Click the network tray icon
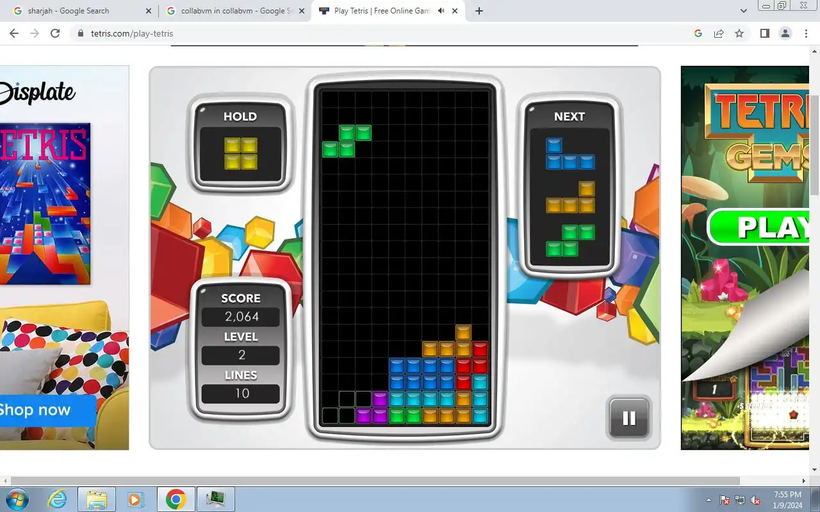The height and width of the screenshot is (512, 820). [x=740, y=500]
